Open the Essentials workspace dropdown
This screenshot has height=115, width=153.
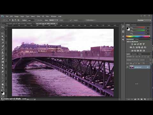click(x=144, y=20)
